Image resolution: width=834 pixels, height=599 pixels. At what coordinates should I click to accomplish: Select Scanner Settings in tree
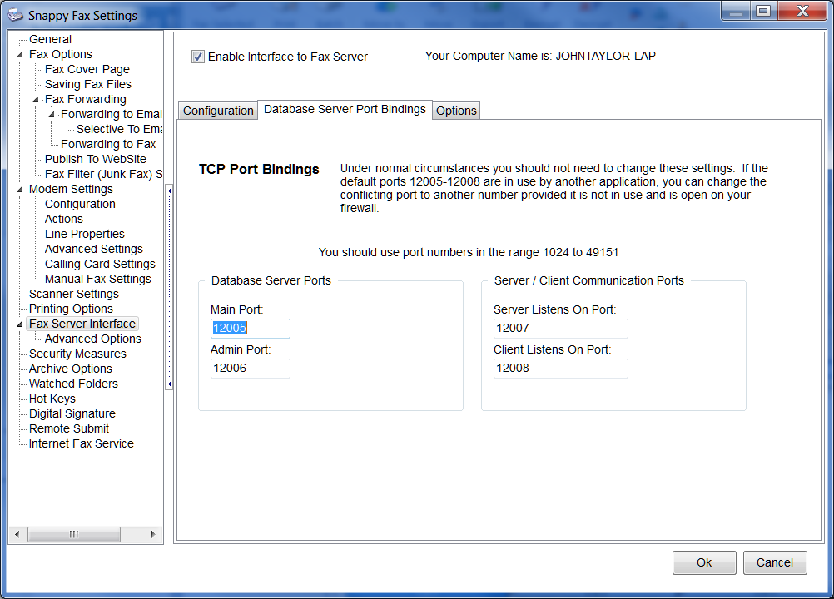point(74,294)
